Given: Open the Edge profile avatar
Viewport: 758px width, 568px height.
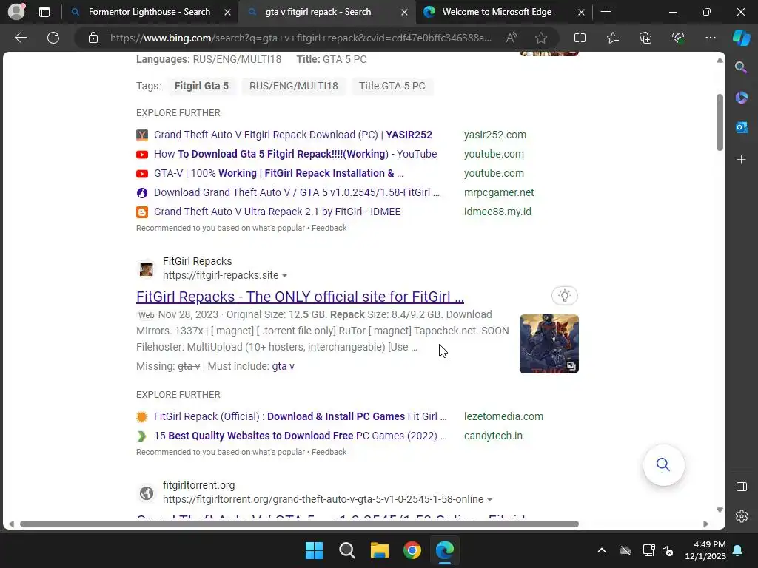Looking at the screenshot, I should pyautogui.click(x=16, y=12).
